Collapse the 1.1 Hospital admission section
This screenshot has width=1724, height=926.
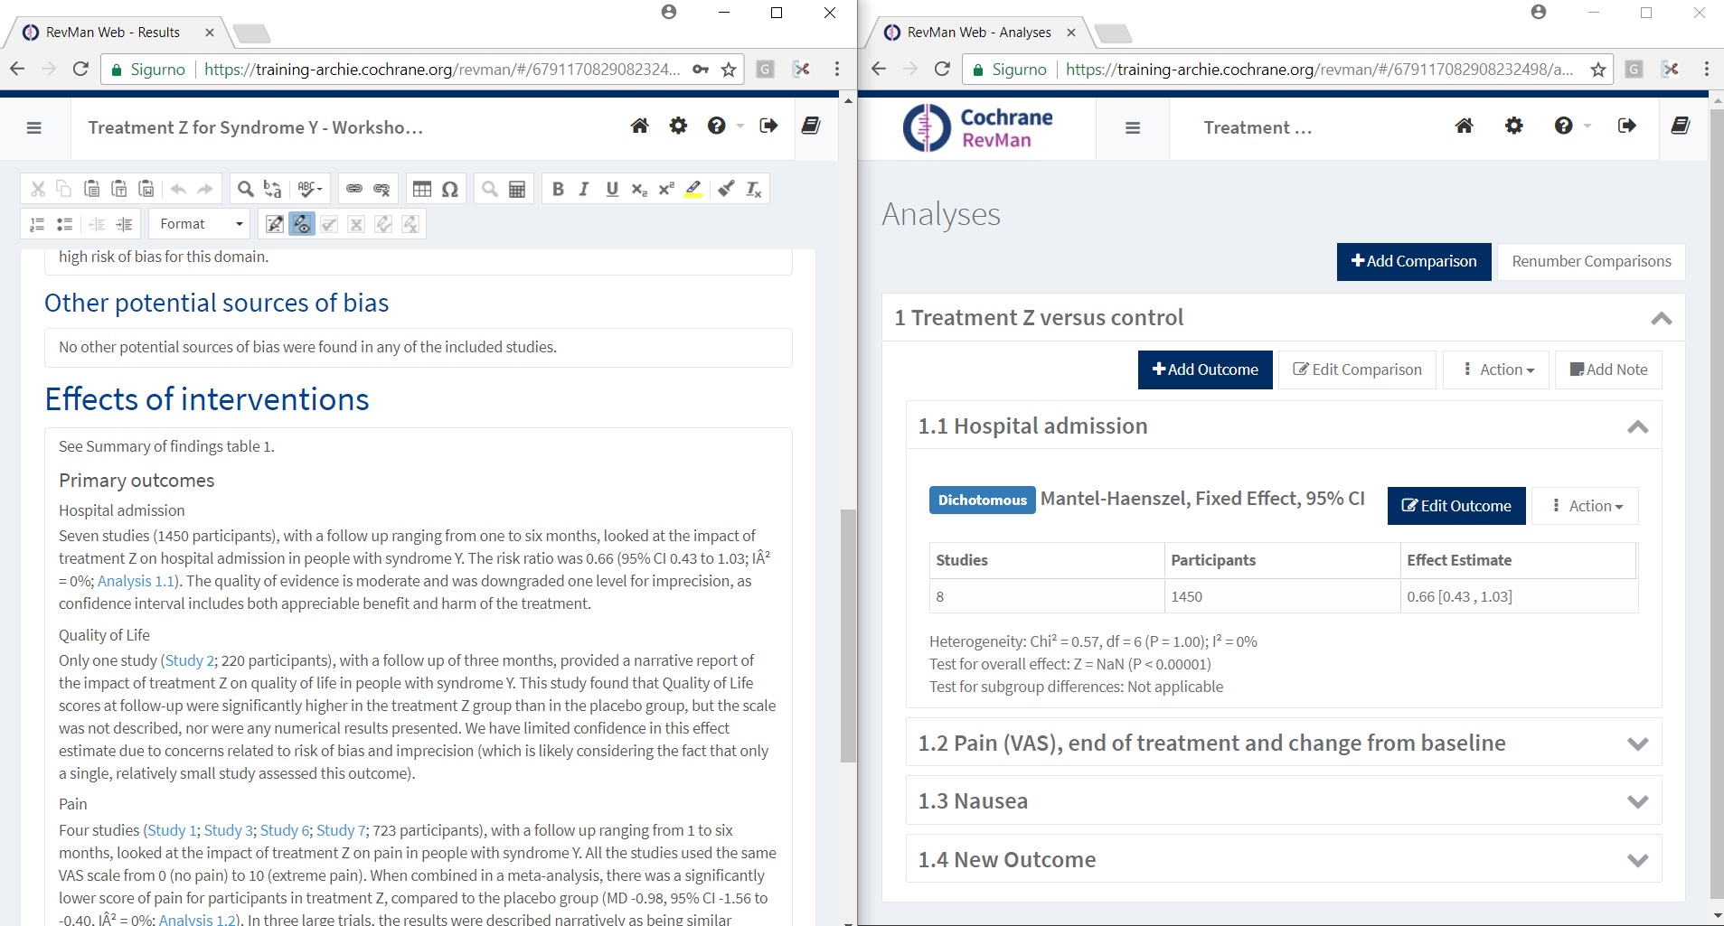(1637, 426)
